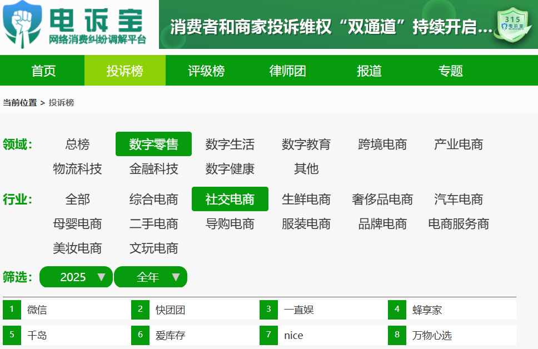The width and height of the screenshot is (538, 349).
Task: Select the 美妆电商 行业 filter
Action: (x=78, y=248)
